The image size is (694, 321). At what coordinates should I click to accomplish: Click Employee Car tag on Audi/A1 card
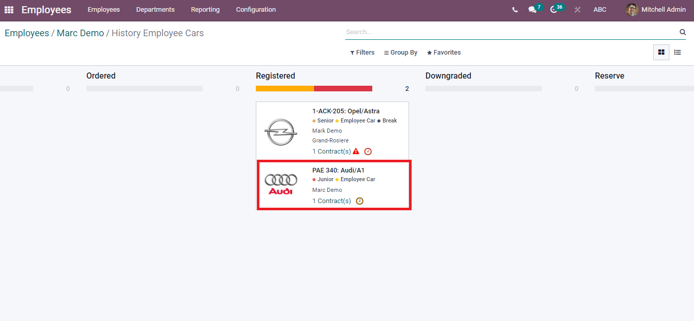click(x=355, y=180)
